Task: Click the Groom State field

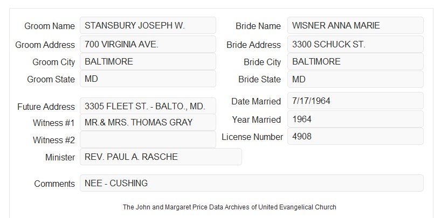Action: point(148,79)
